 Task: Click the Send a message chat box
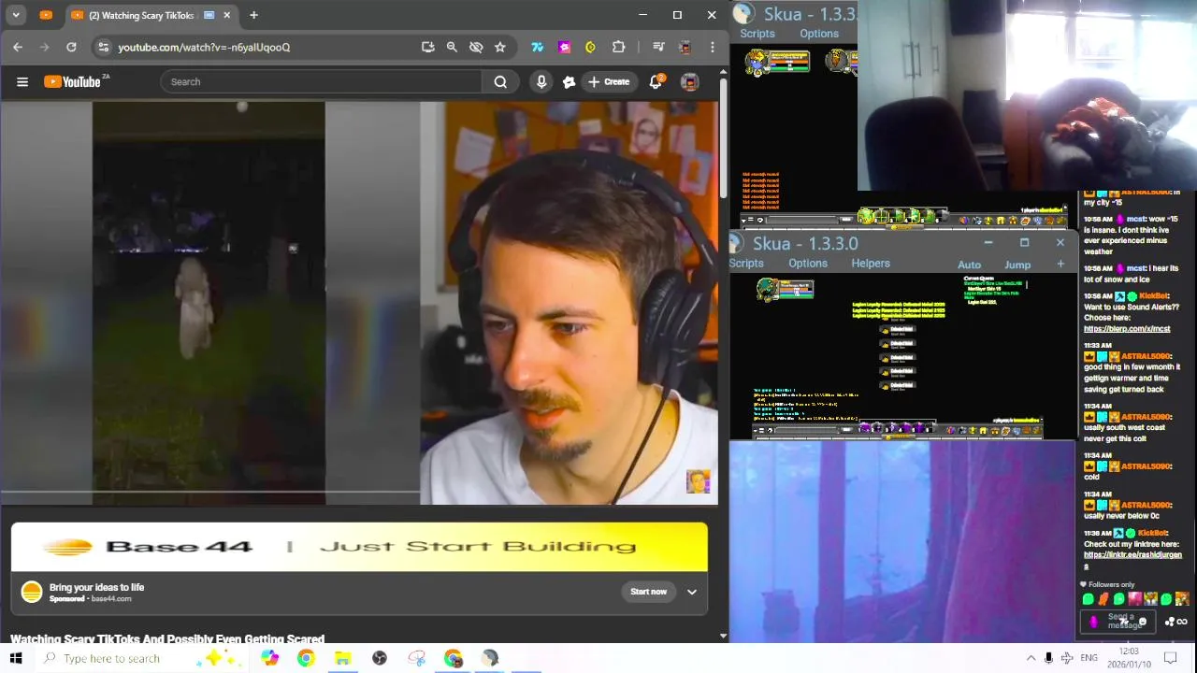[x=1118, y=622]
